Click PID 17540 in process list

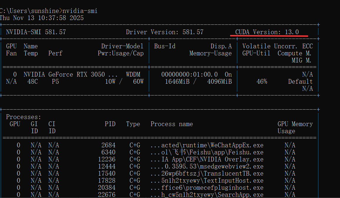click(107, 174)
